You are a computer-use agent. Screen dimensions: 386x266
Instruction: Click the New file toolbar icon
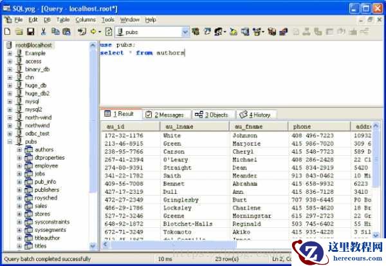tap(7, 31)
